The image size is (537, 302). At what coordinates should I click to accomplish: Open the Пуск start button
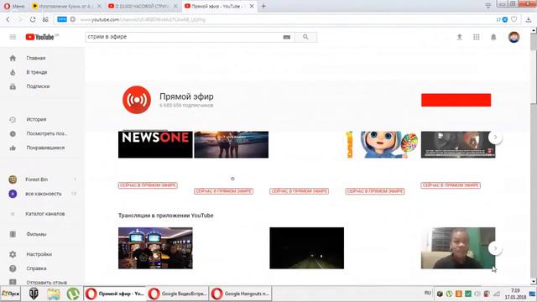click(11, 294)
